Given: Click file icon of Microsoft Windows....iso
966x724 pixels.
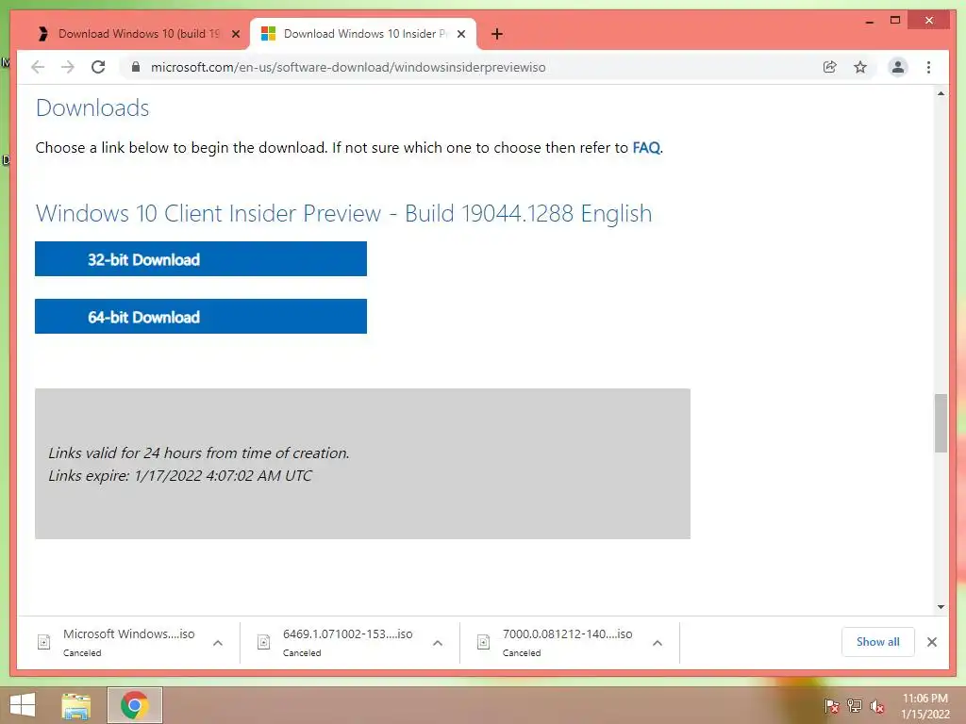Looking at the screenshot, I should (43, 642).
